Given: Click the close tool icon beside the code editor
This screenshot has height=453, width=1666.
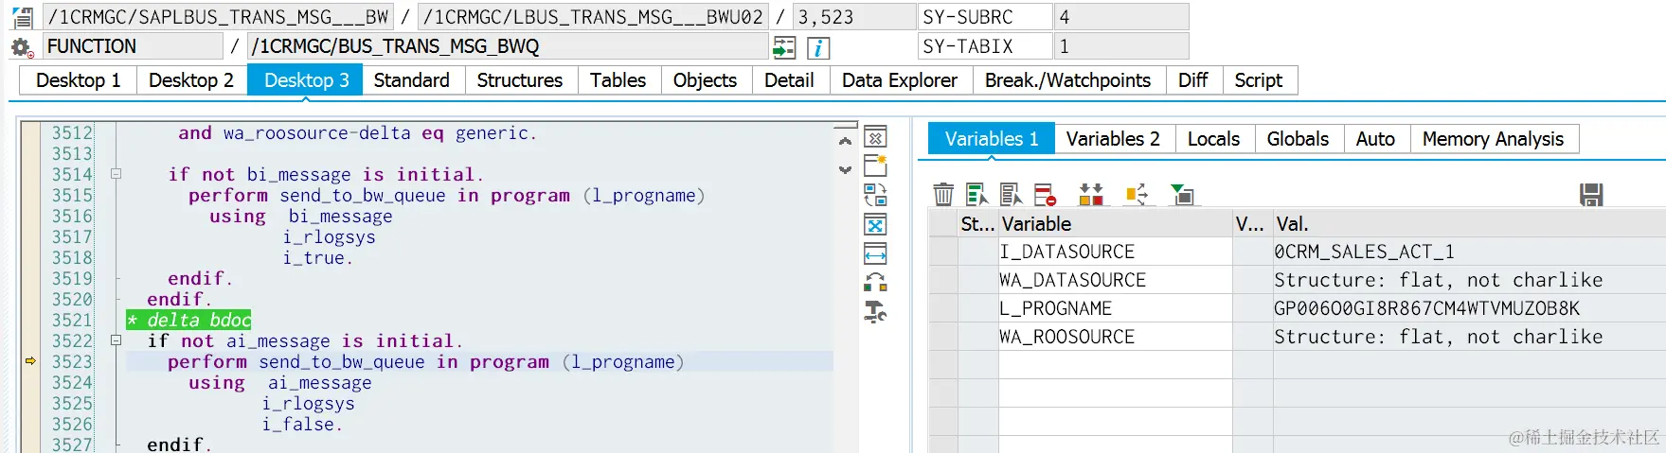Looking at the screenshot, I should tap(876, 138).
